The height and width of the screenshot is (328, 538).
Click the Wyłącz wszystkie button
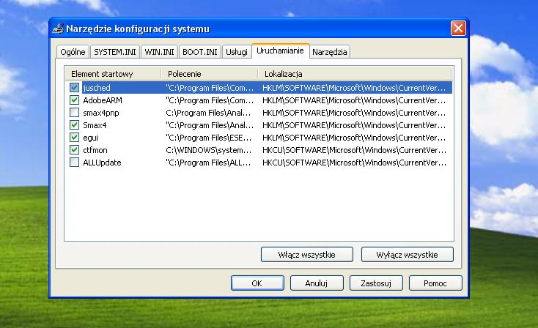click(407, 255)
